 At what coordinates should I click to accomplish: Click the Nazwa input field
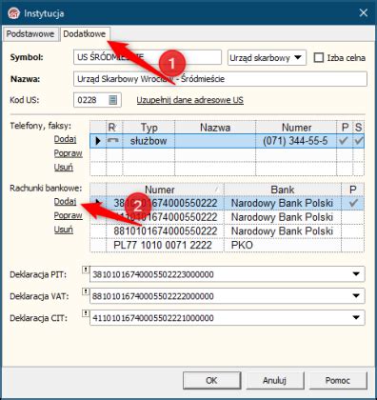pos(220,79)
